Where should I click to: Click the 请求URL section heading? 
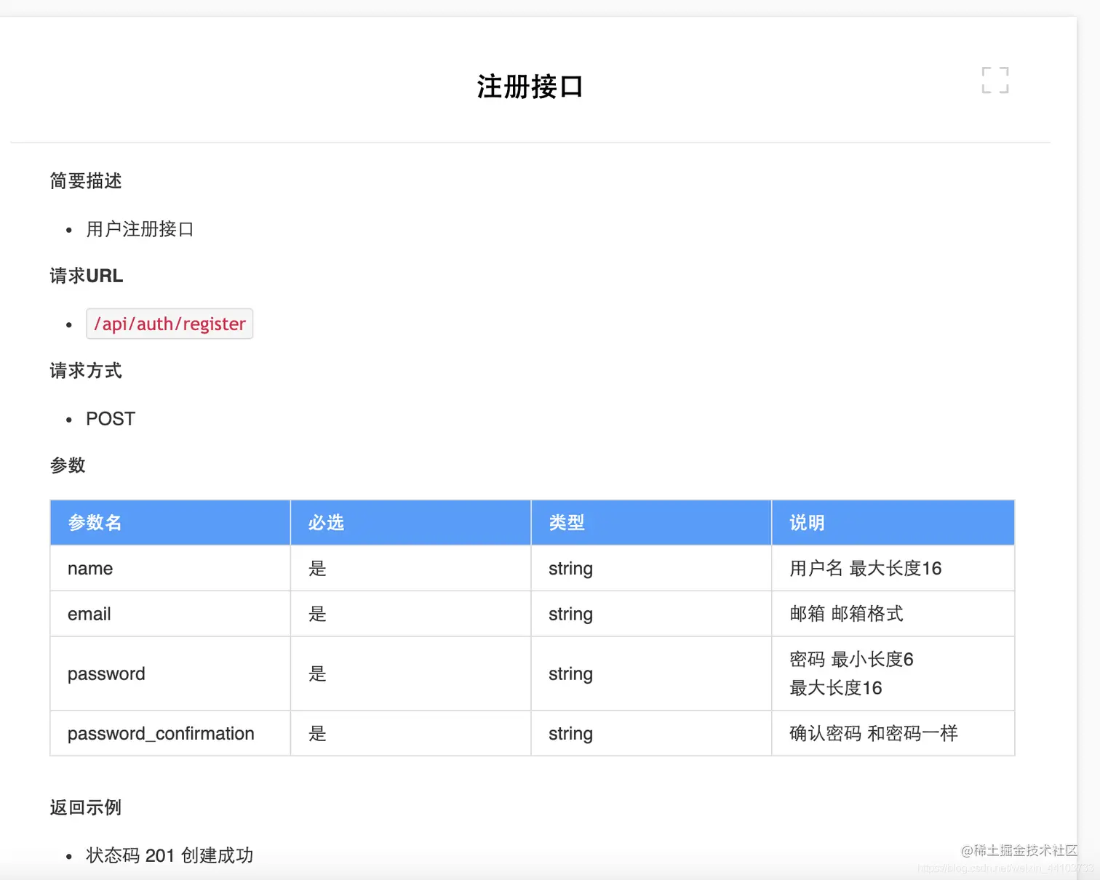tap(85, 276)
